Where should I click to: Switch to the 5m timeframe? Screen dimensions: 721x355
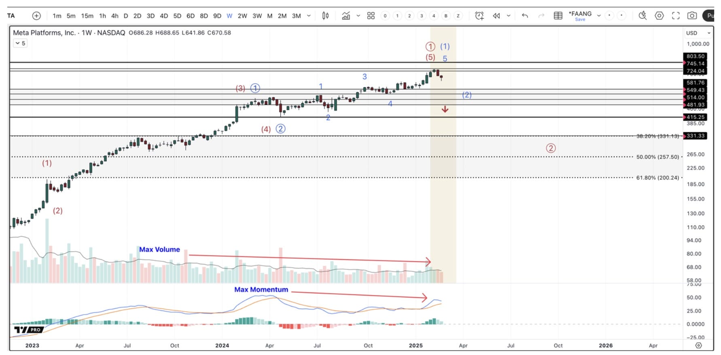point(71,16)
